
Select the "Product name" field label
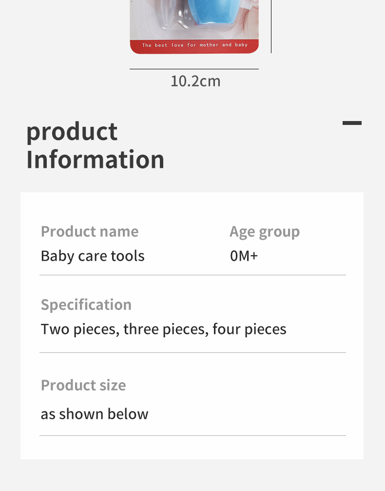click(90, 232)
